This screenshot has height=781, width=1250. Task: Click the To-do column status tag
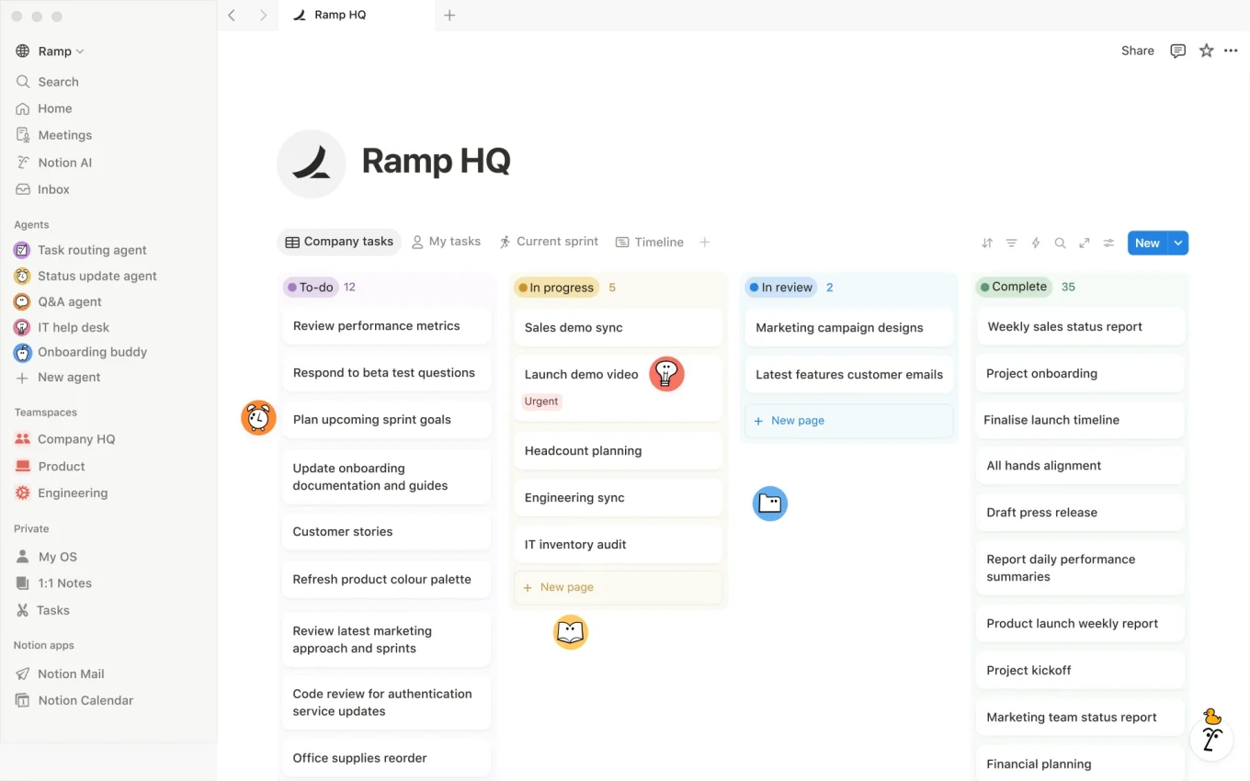311,288
